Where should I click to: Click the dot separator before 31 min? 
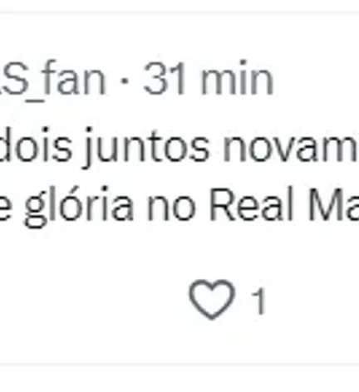pyautogui.click(x=125, y=81)
